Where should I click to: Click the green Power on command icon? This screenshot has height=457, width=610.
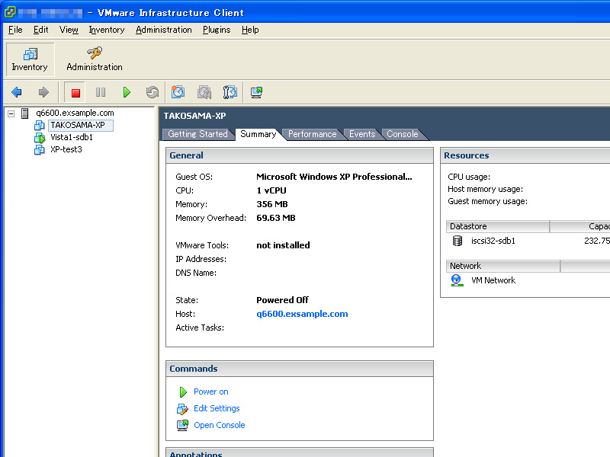point(183,392)
